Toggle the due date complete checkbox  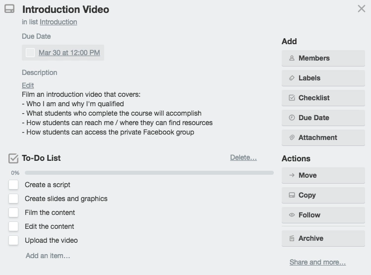(x=30, y=53)
